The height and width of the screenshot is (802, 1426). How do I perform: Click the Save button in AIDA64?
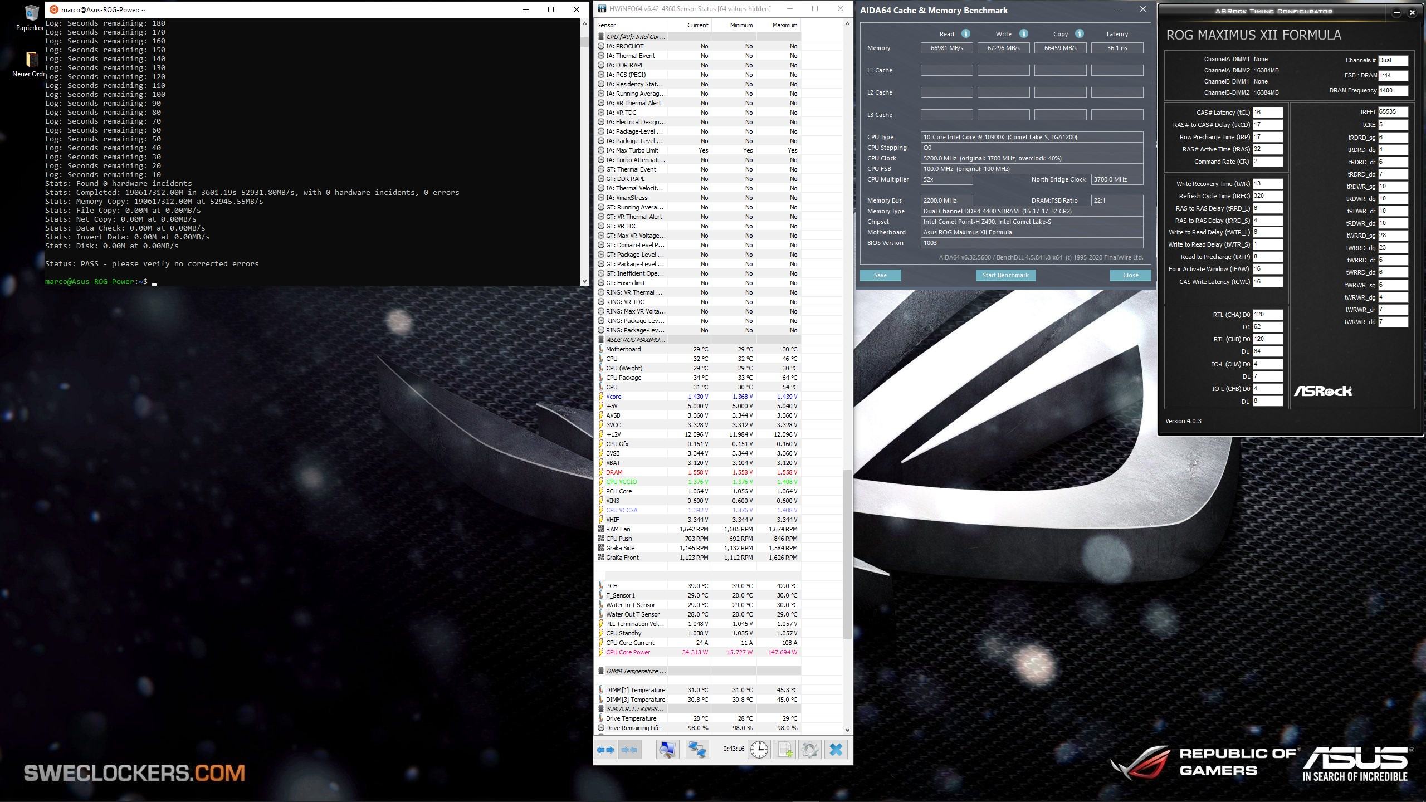(x=880, y=275)
